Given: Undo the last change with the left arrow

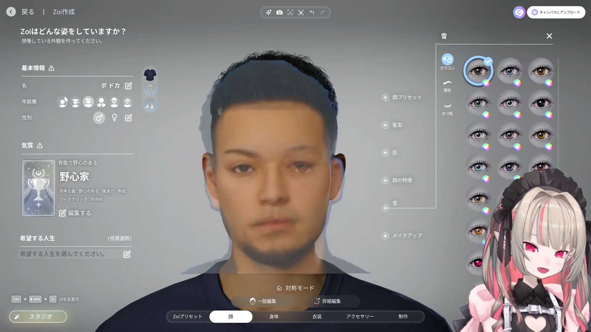Looking at the screenshot, I should pyautogui.click(x=312, y=12).
